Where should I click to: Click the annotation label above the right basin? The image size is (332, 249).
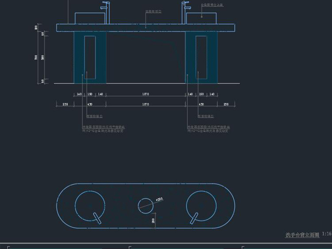pos(212,5)
